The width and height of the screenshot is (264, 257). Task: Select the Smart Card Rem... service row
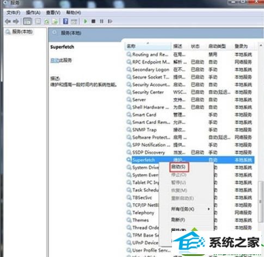[190, 122]
